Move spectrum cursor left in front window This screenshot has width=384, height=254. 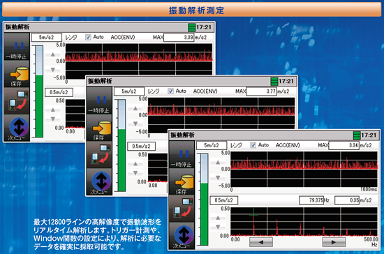261,242
